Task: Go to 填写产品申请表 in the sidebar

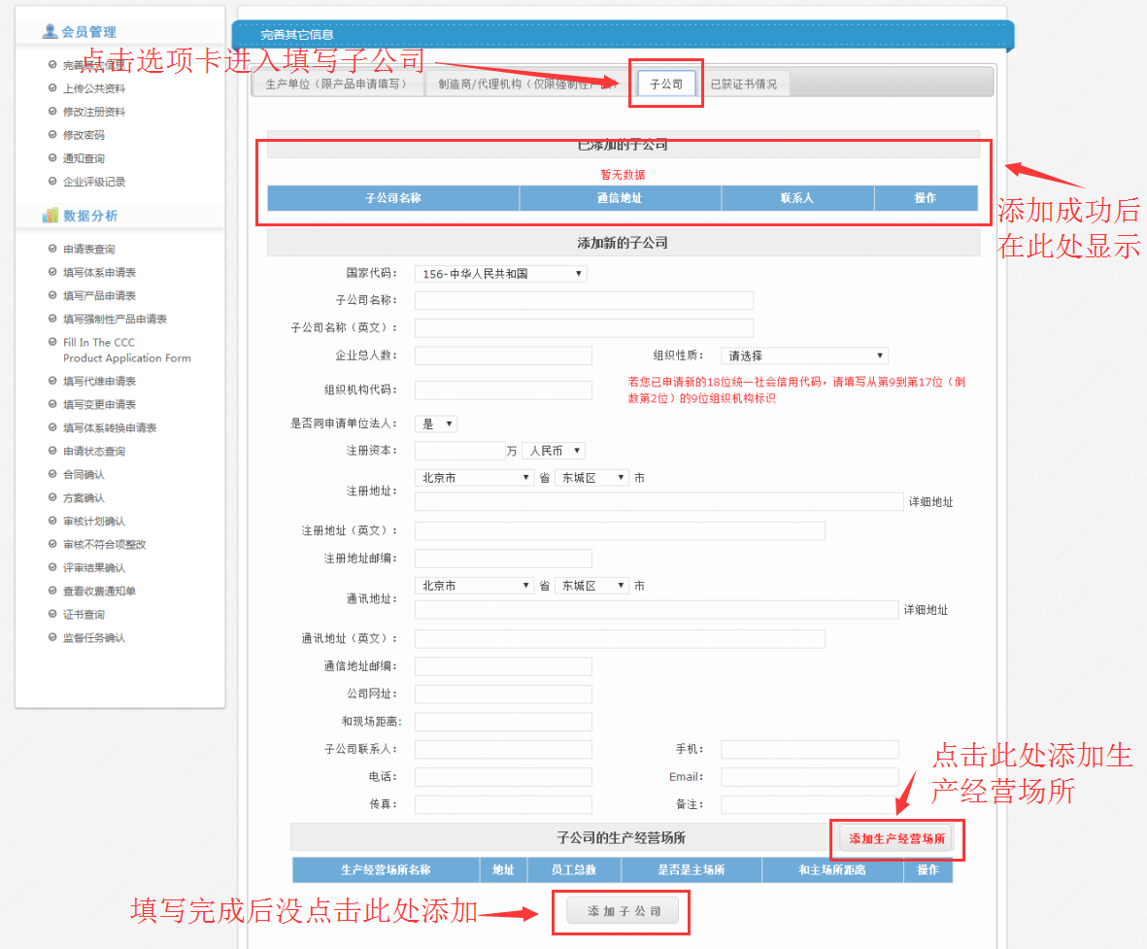Action: click(x=99, y=296)
